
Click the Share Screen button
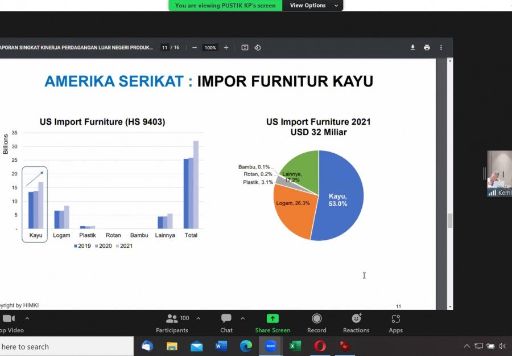(x=272, y=324)
